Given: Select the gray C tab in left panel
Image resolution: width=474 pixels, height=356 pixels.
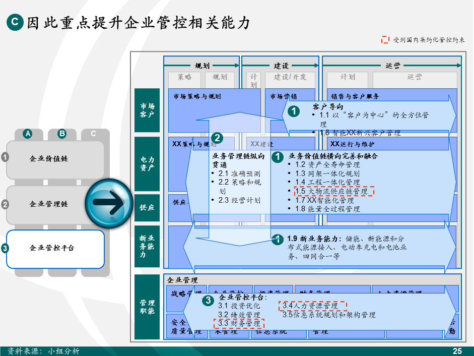Looking at the screenshot, I should coord(94,134).
